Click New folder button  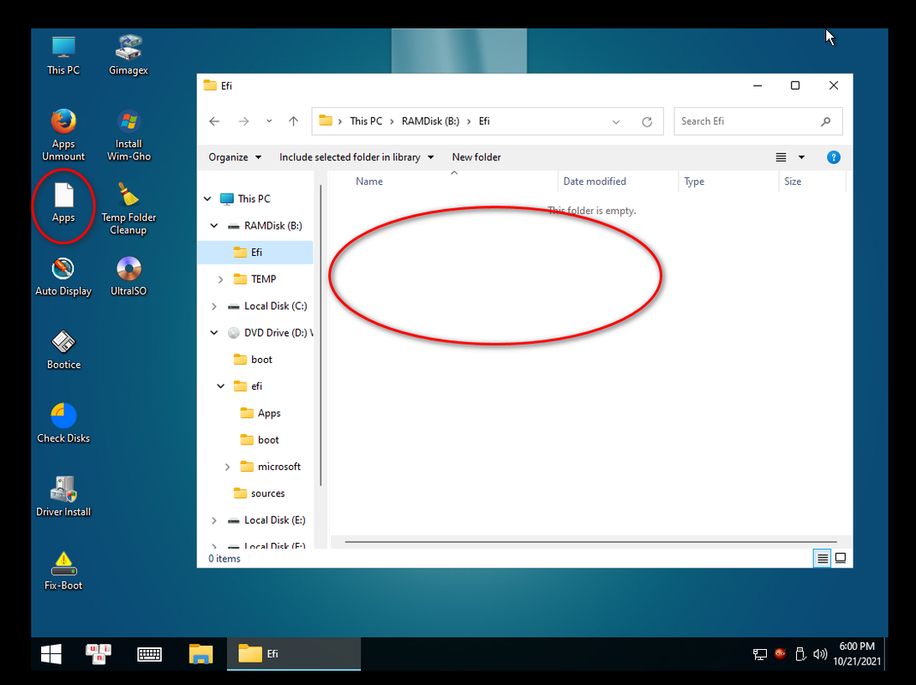pos(476,157)
